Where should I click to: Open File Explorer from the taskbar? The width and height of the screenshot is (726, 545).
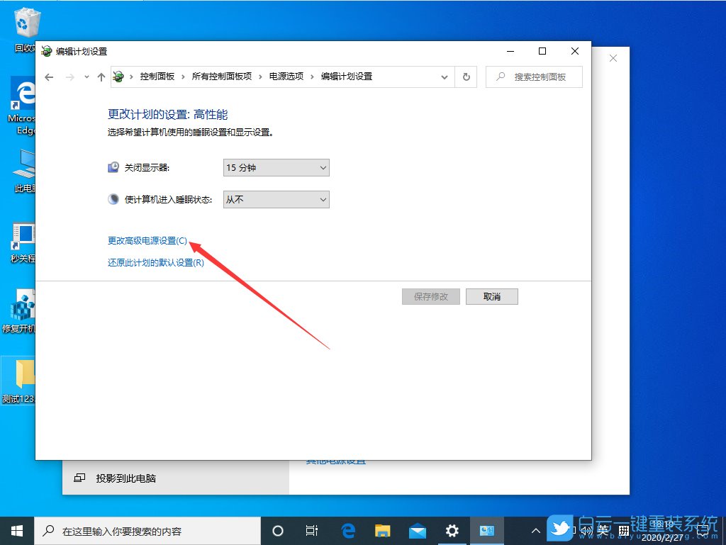[383, 530]
